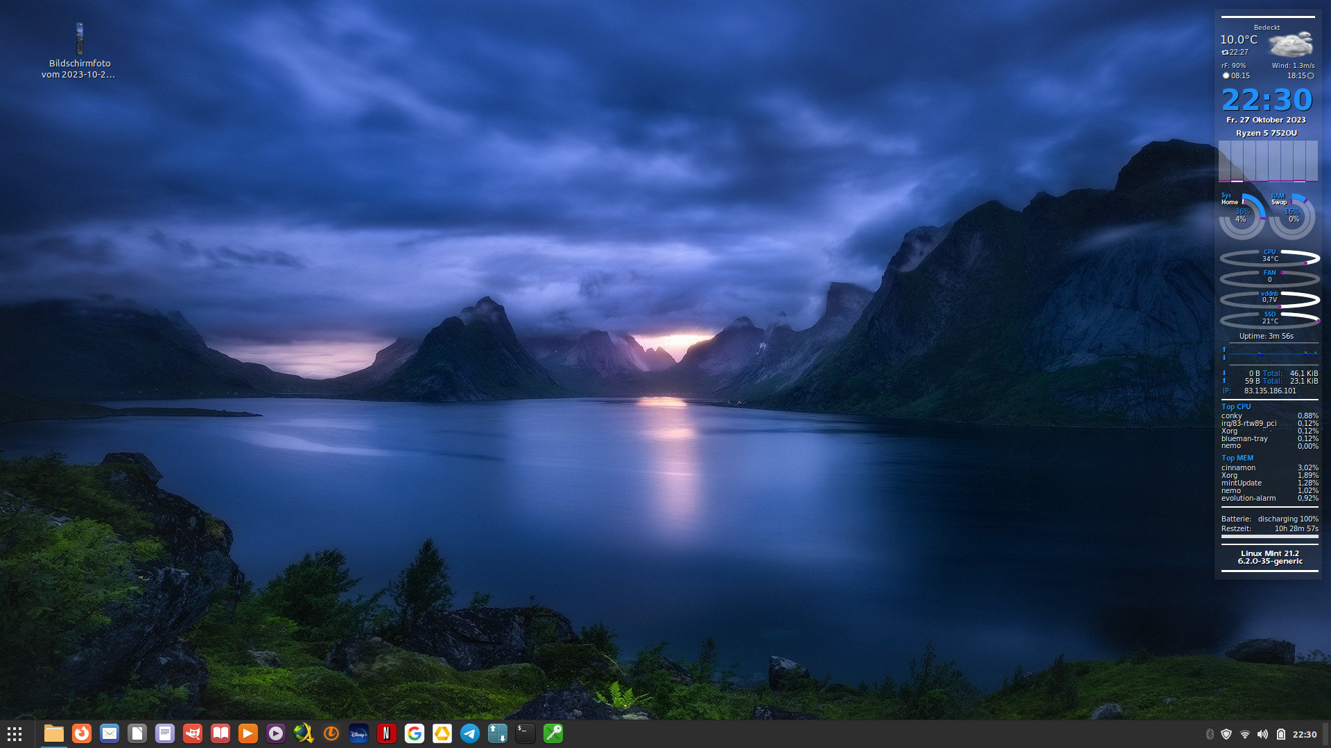
Task: Open the Files folder launcher
Action: [x=54, y=733]
